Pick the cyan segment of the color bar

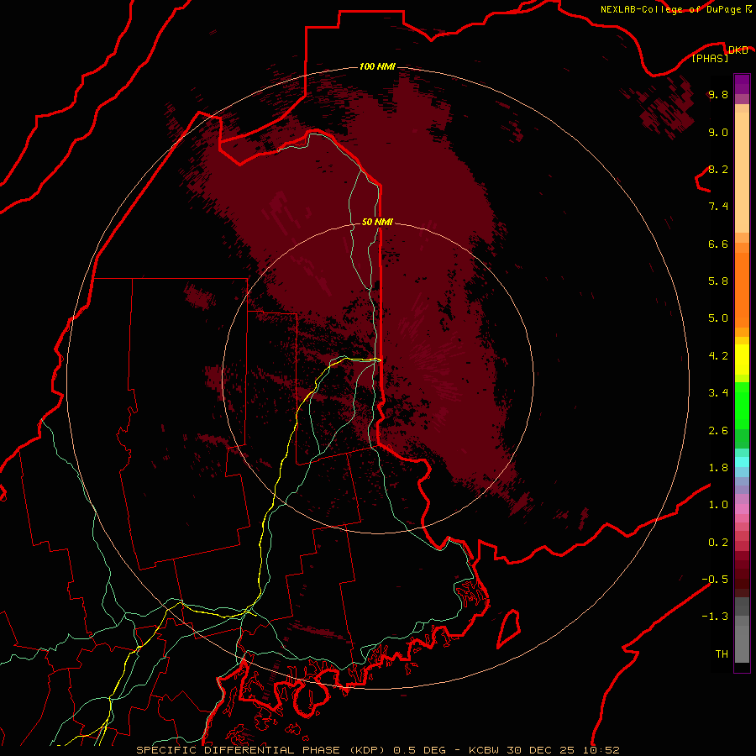pyautogui.click(x=742, y=462)
